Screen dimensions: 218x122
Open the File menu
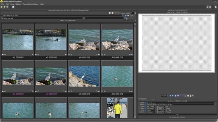(x=3, y=4)
